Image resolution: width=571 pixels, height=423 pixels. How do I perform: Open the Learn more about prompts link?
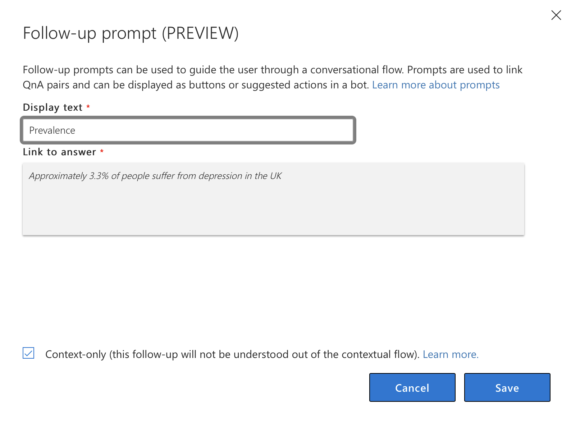pos(435,85)
